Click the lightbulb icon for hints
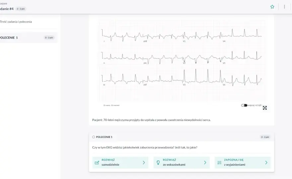292x179 pixels. tap(158, 163)
